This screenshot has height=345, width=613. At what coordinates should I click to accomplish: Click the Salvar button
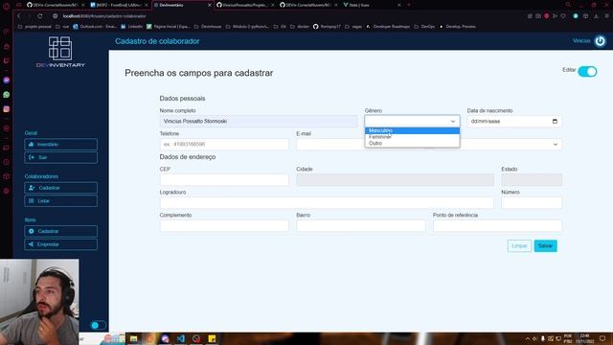pyautogui.click(x=545, y=245)
